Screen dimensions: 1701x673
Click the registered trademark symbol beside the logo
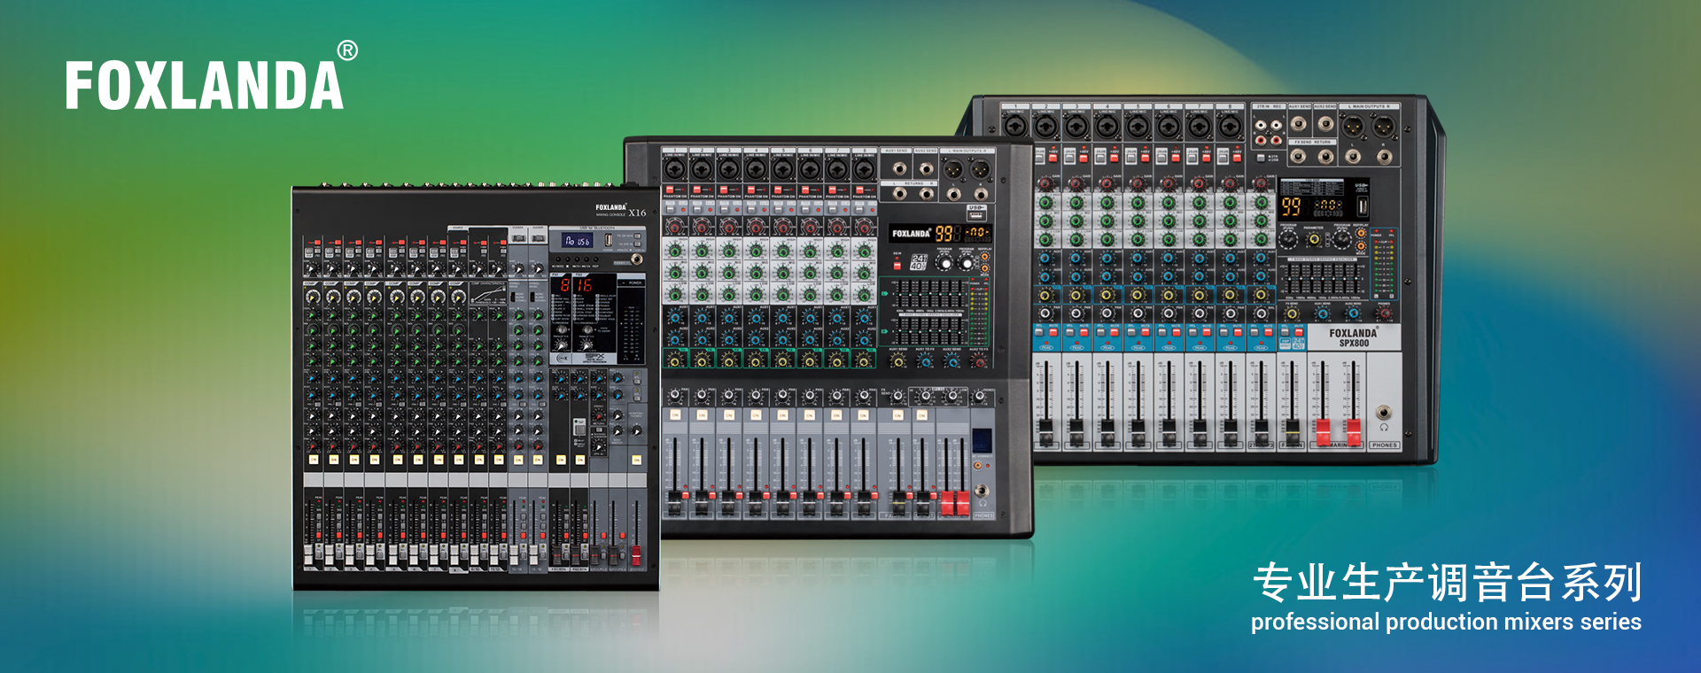click(x=348, y=51)
